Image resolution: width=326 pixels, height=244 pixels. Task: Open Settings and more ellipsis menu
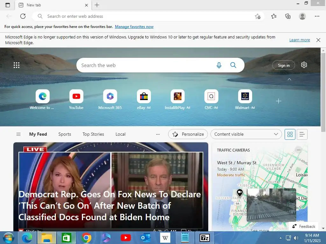(x=317, y=16)
